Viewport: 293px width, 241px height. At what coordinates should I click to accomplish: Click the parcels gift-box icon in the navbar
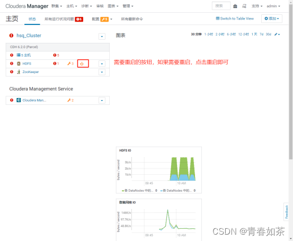235,6
